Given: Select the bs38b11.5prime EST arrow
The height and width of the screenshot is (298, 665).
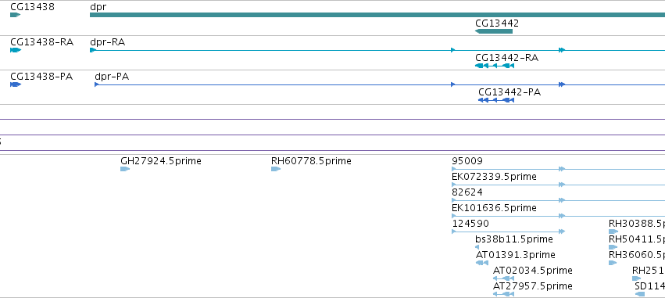Looking at the screenshot, I should click(477, 247).
